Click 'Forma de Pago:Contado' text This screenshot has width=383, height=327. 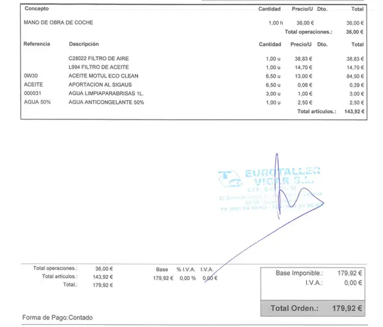pyautogui.click(x=57, y=318)
